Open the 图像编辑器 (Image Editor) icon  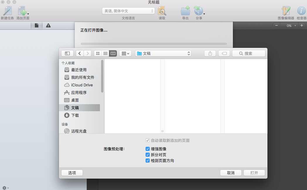(x=286, y=11)
